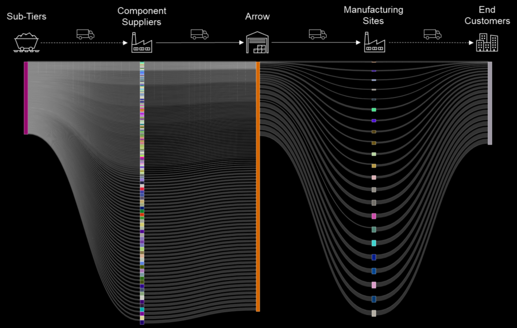Click truck between Manufacturing Sites and End Customers
The height and width of the screenshot is (328, 517).
(432, 34)
